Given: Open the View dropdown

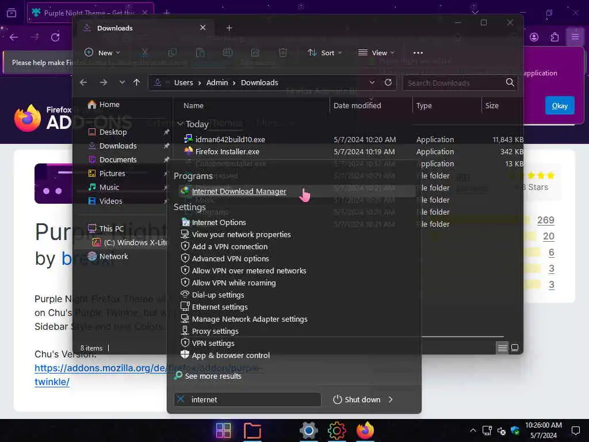Looking at the screenshot, I should tap(376, 52).
